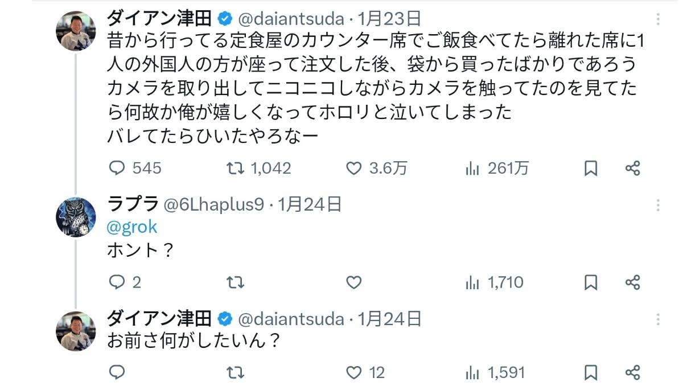The width and height of the screenshot is (683, 390).
Task: Like ラプラ's ホント？ reply
Action: pyautogui.click(x=354, y=282)
